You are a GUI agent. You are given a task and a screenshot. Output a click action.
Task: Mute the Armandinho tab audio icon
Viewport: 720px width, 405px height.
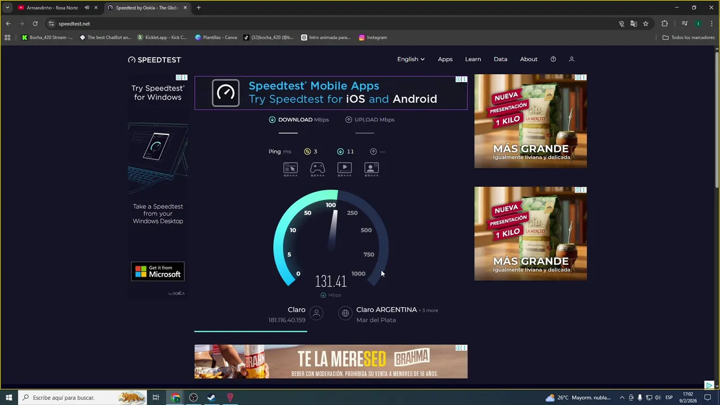tap(87, 8)
